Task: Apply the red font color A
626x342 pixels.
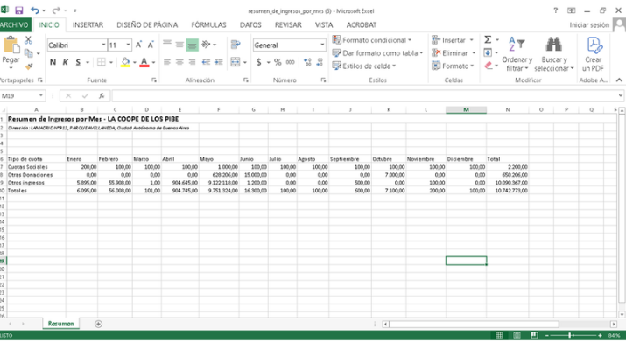Action: pos(144,62)
